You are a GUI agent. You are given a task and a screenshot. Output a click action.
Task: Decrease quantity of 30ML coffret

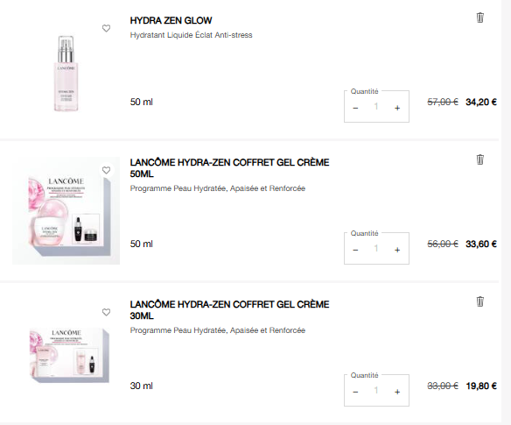(355, 392)
